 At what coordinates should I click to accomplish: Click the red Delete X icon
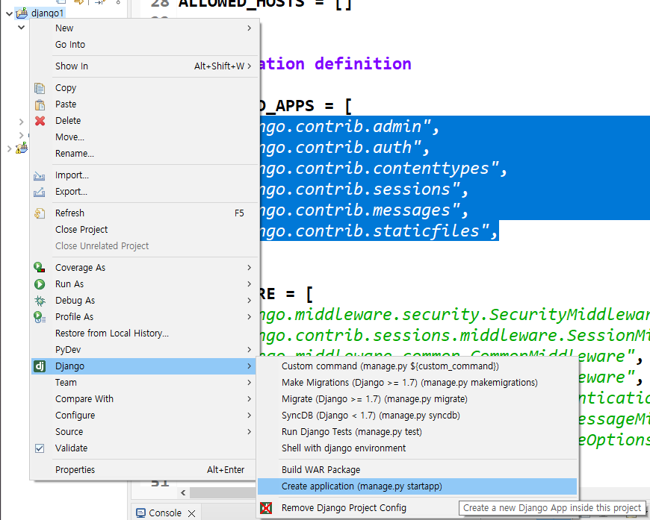tap(40, 121)
